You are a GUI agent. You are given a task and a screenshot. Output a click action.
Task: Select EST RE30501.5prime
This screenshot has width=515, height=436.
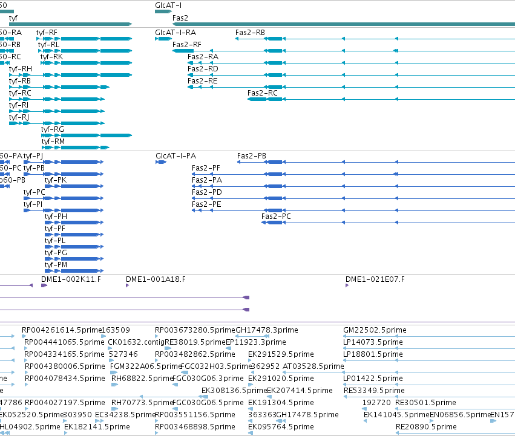point(455,409)
